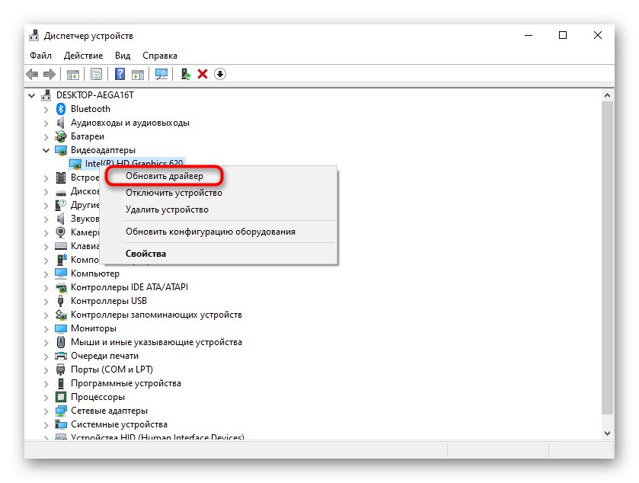Click the show/hide console tree toolbar icon
The image size is (639, 483).
73,74
